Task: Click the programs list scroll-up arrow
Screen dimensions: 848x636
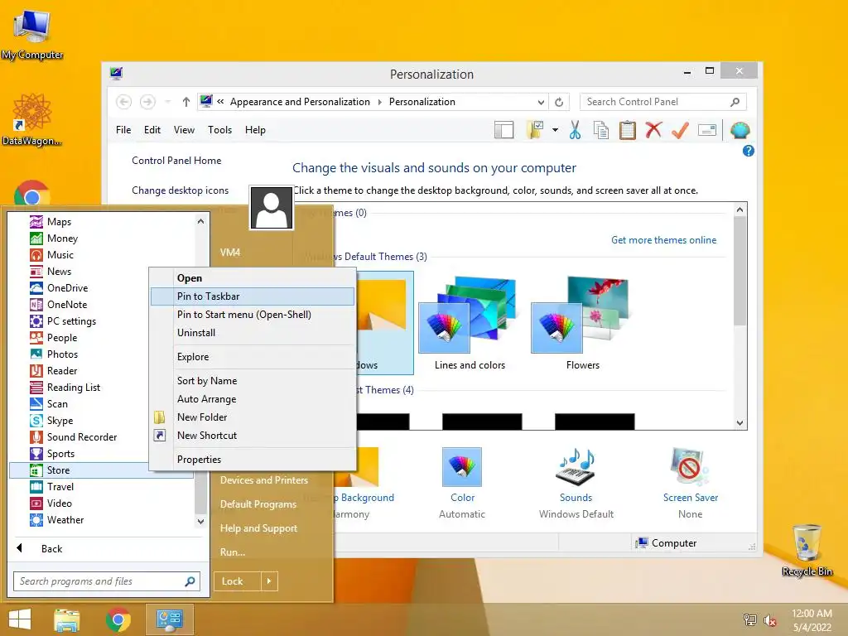Action: click(x=200, y=221)
